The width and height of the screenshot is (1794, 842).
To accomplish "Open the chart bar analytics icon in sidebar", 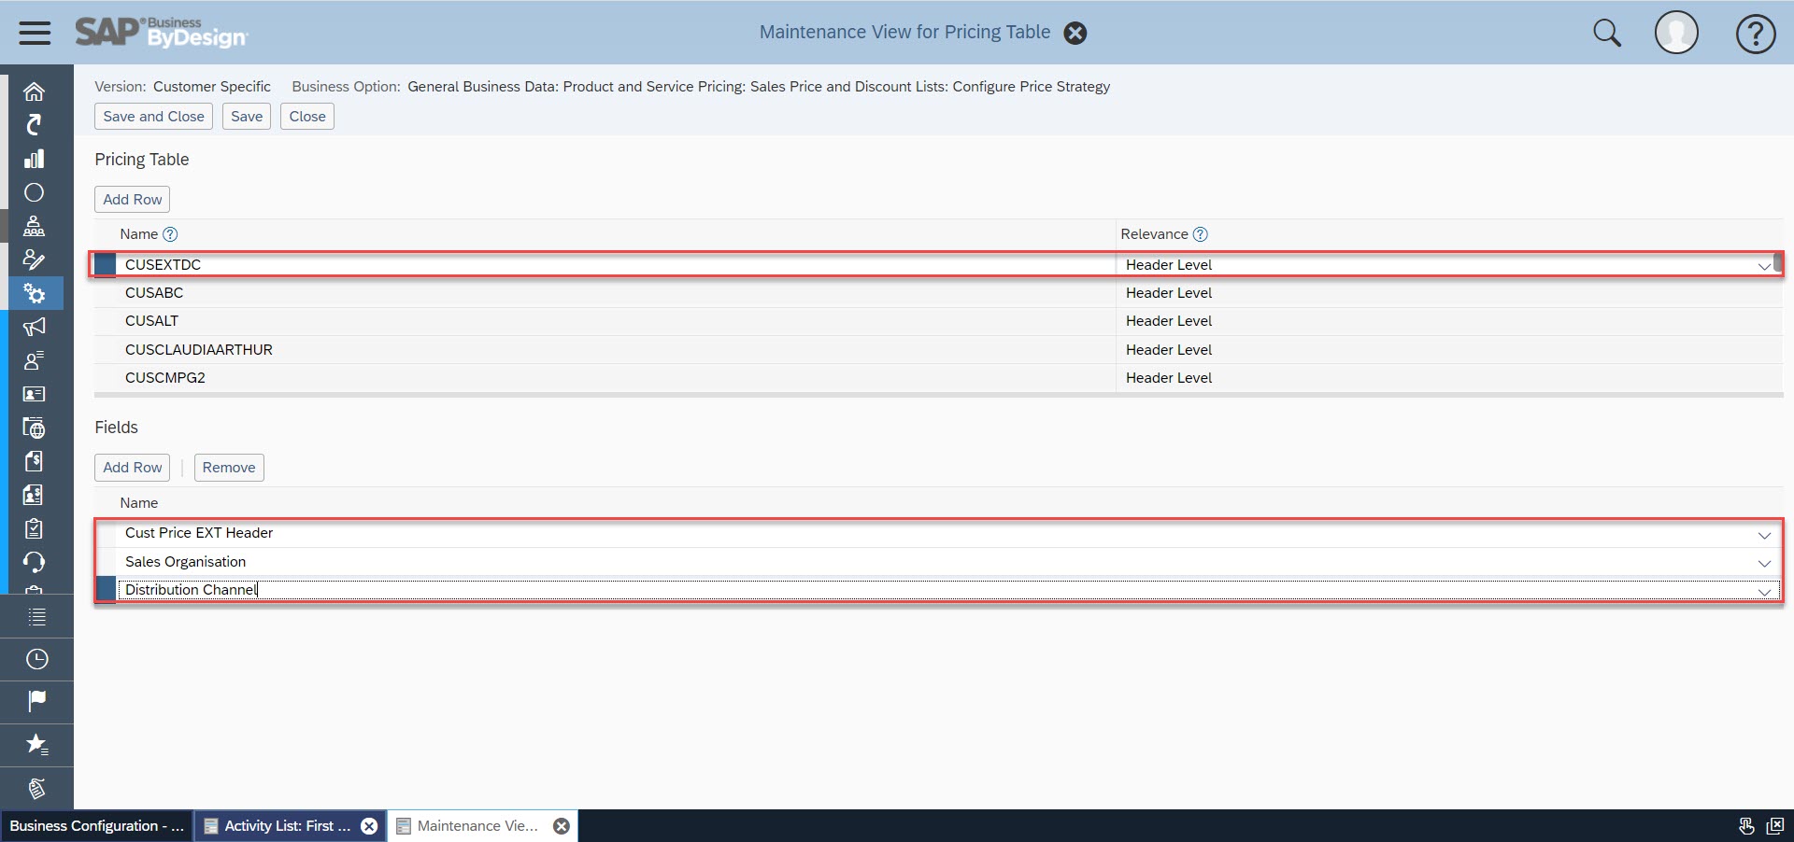I will pyautogui.click(x=34, y=159).
